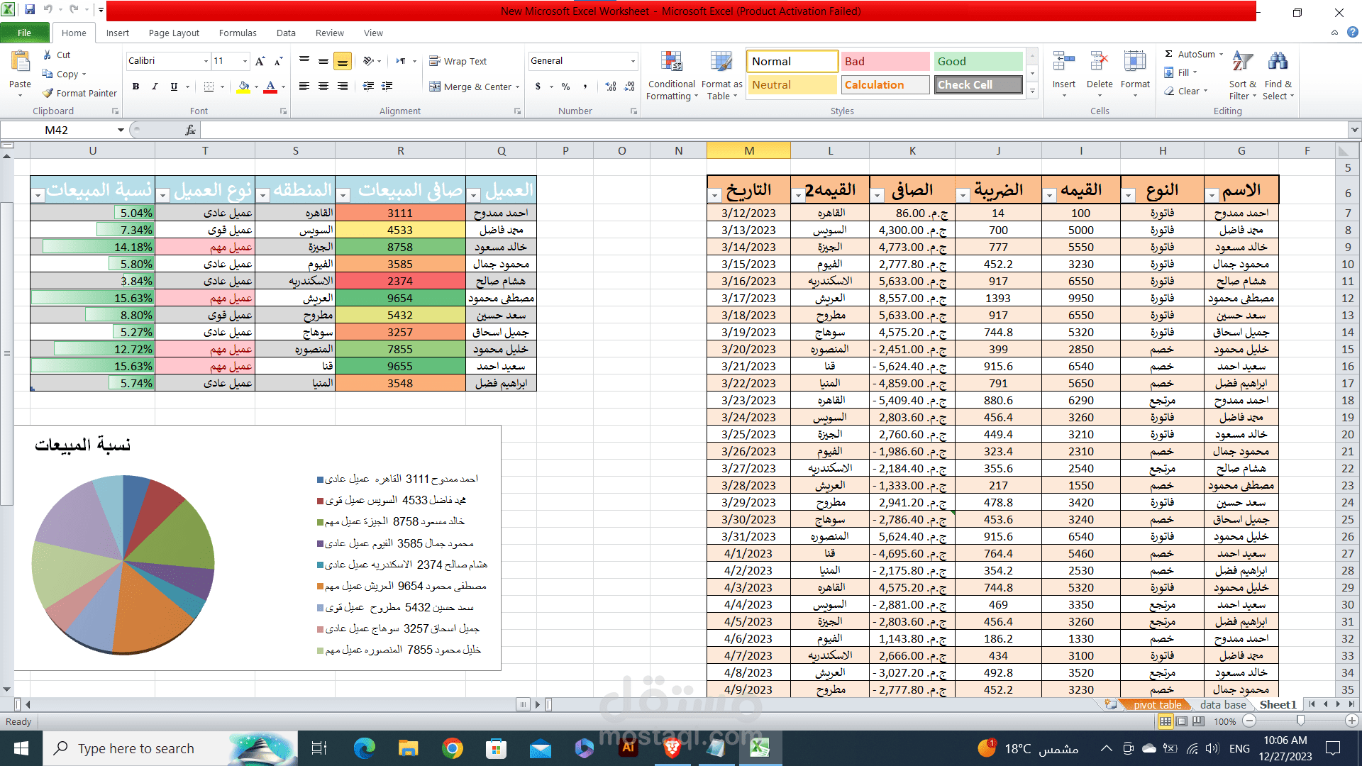Open Conditional Formatting options

(671, 76)
